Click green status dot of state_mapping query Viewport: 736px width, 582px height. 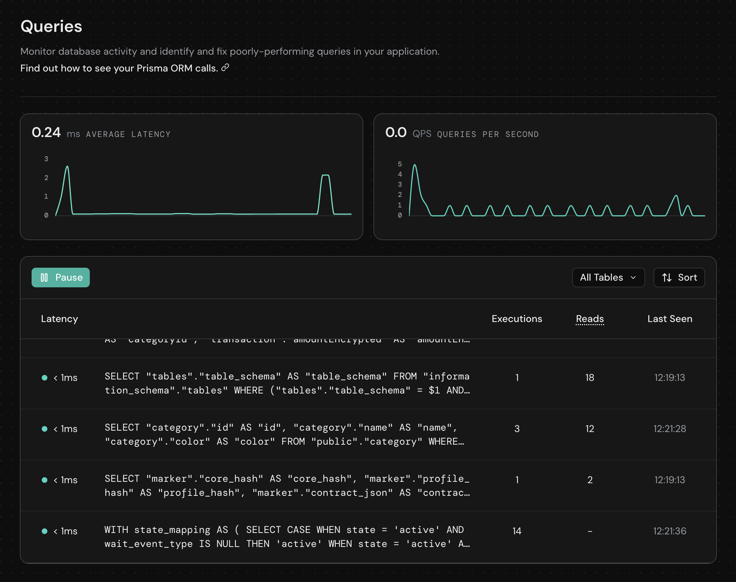pyautogui.click(x=45, y=531)
